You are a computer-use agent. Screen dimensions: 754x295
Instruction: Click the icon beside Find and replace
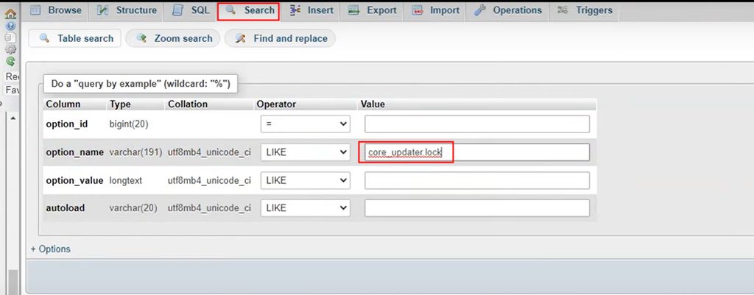(x=241, y=38)
